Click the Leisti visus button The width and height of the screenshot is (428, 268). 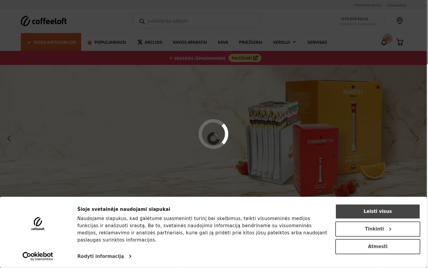[x=378, y=211]
